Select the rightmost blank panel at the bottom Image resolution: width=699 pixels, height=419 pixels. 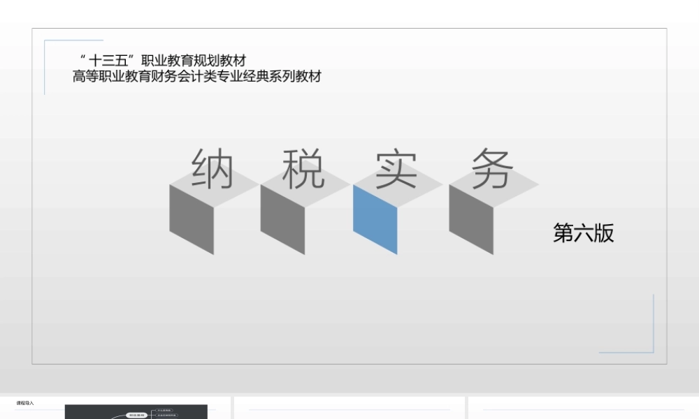(x=582, y=409)
